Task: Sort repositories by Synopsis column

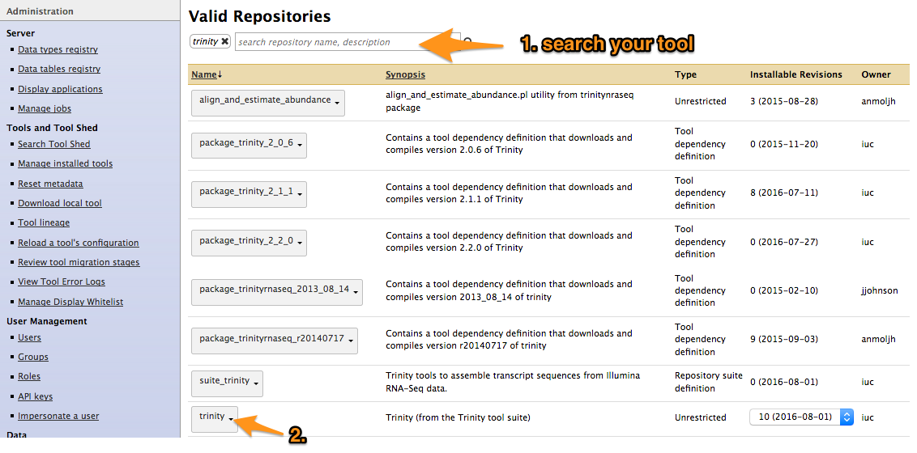Action: point(405,74)
